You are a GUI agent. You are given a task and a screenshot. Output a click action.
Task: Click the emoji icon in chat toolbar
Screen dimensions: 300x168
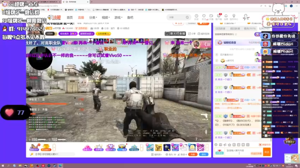point(216,145)
